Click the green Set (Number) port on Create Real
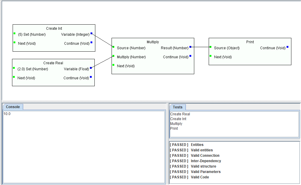Image resolution: width=301 pixels, height=185 pixels. pos(14,68)
